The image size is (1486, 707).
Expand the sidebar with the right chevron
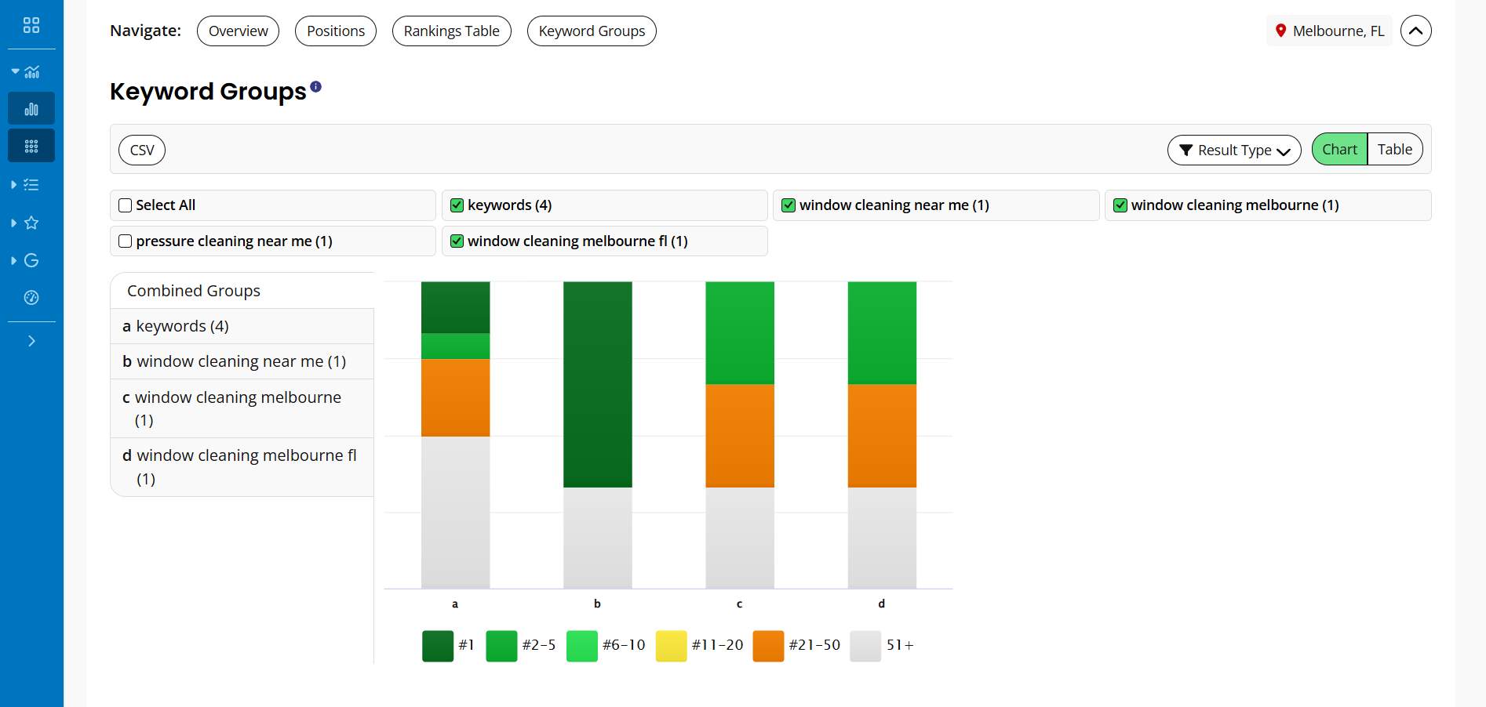tap(31, 341)
